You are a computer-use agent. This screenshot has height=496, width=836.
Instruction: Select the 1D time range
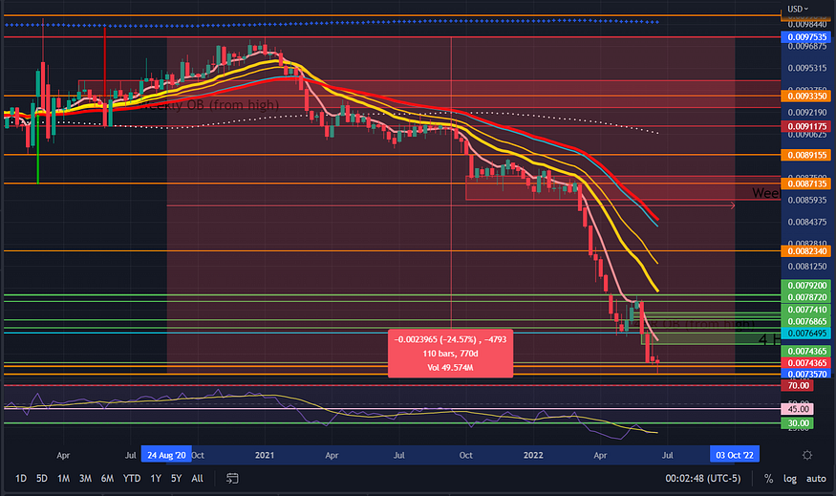pos(21,479)
